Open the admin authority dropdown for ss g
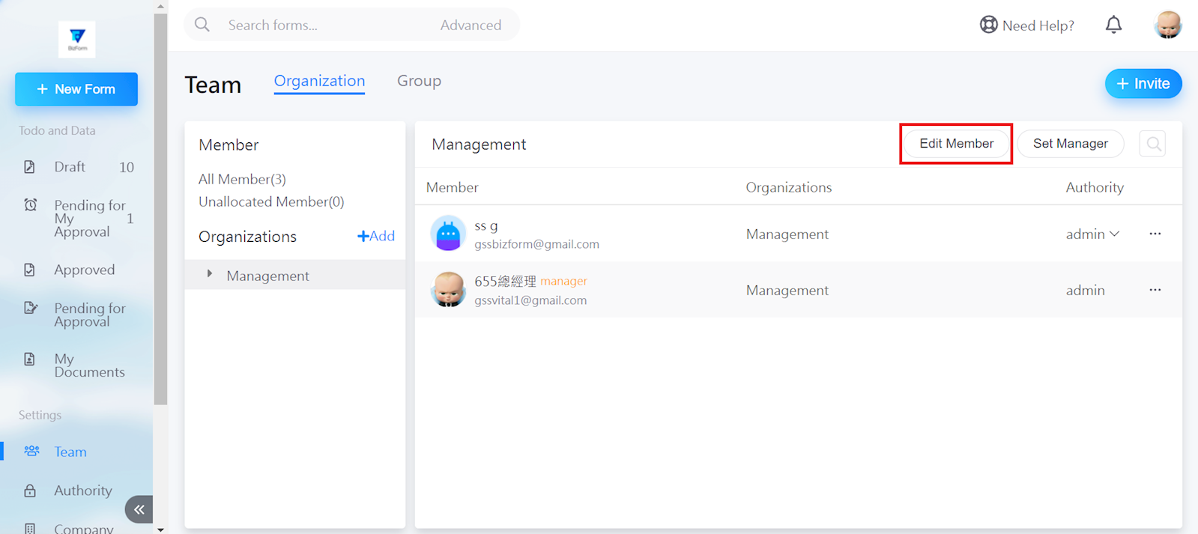1198x534 pixels. point(1092,234)
